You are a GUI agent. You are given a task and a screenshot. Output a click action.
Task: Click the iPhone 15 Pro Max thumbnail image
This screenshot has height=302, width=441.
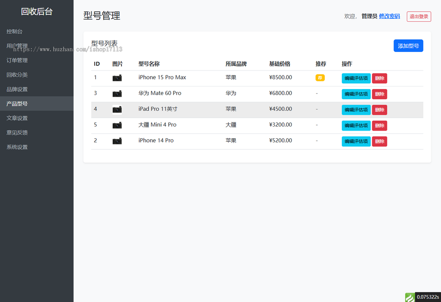[x=117, y=78]
